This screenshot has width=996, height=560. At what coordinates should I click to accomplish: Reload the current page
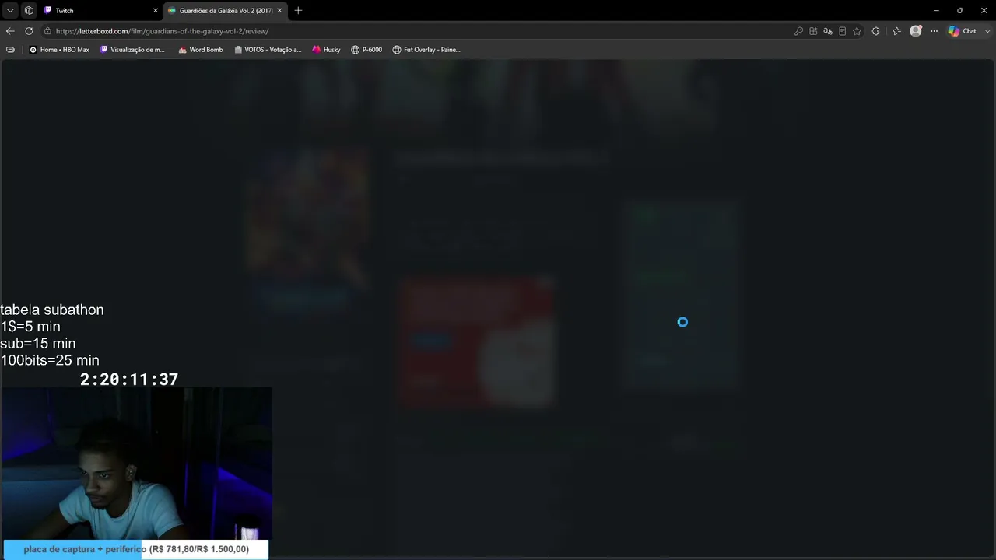pos(29,31)
